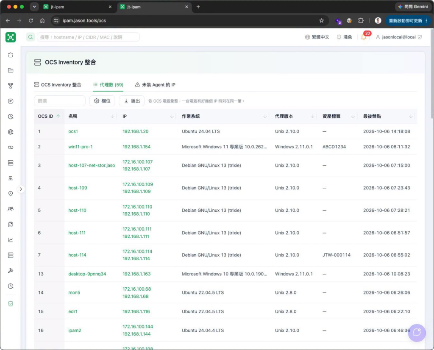Open a new browser tab

(198, 7)
